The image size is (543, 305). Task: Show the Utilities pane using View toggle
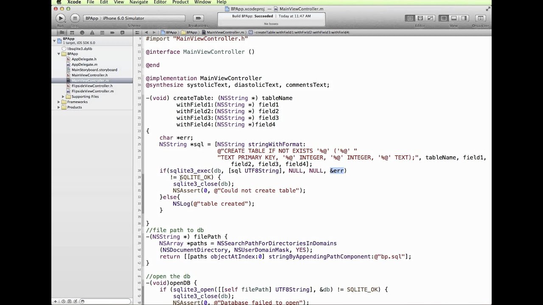point(464,18)
